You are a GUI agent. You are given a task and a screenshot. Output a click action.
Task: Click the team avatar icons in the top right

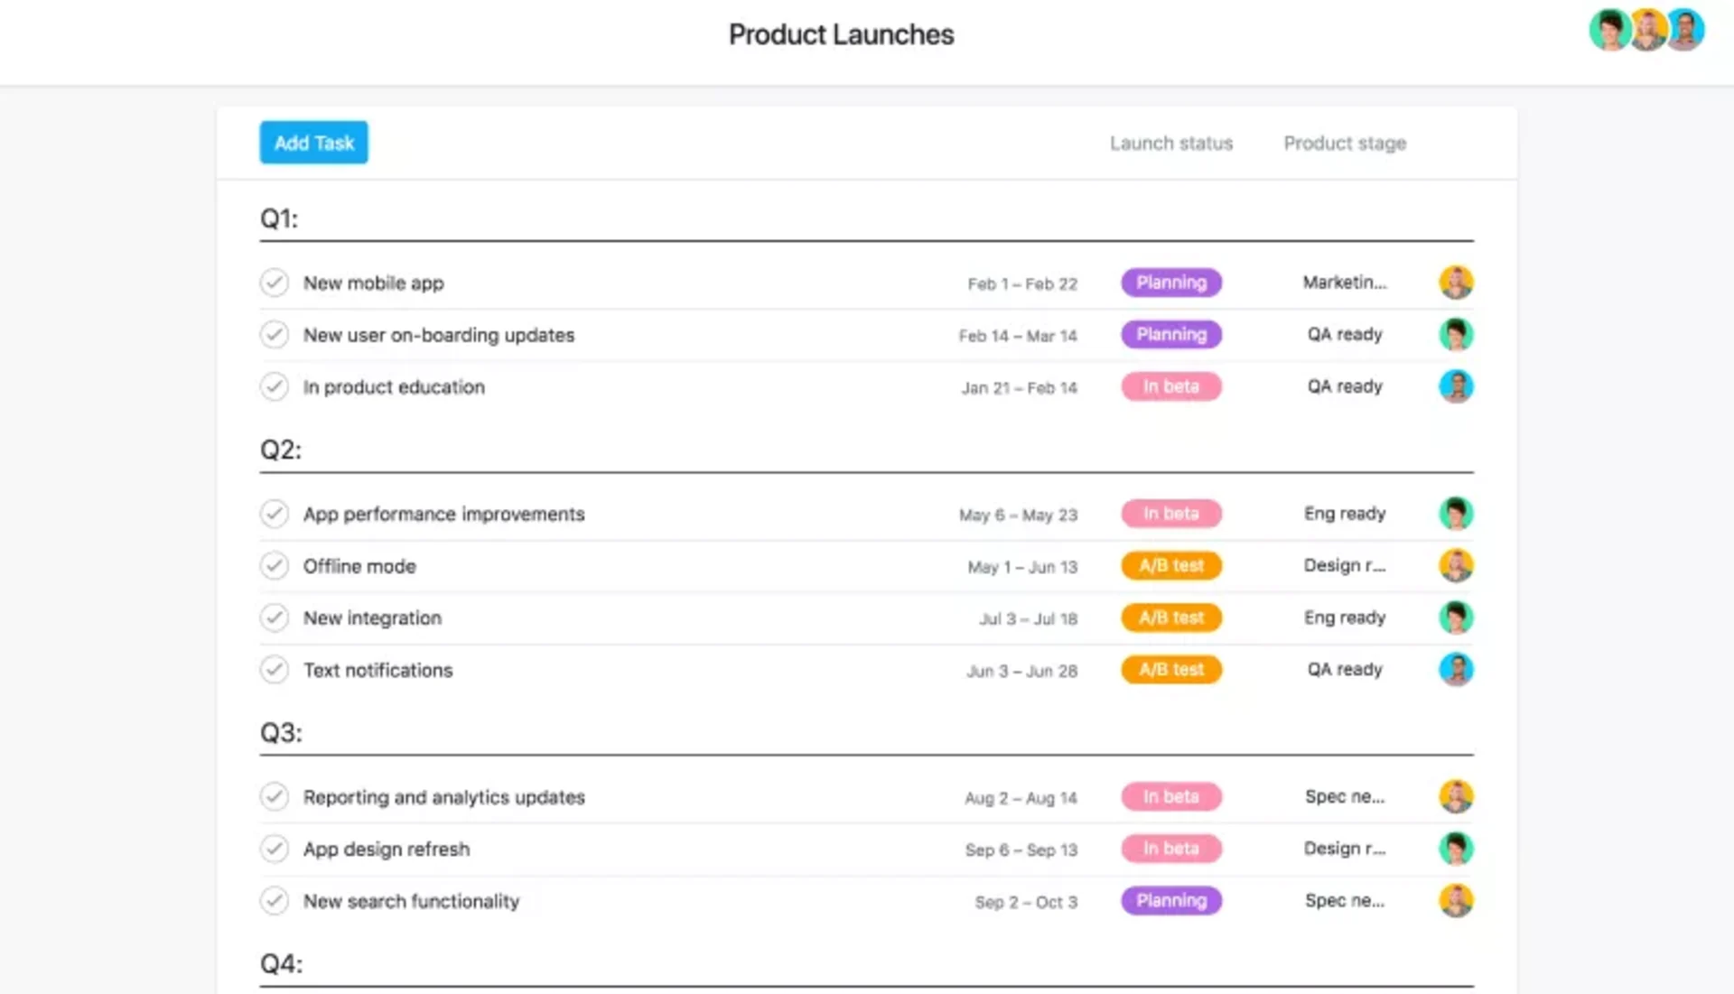1649,29
